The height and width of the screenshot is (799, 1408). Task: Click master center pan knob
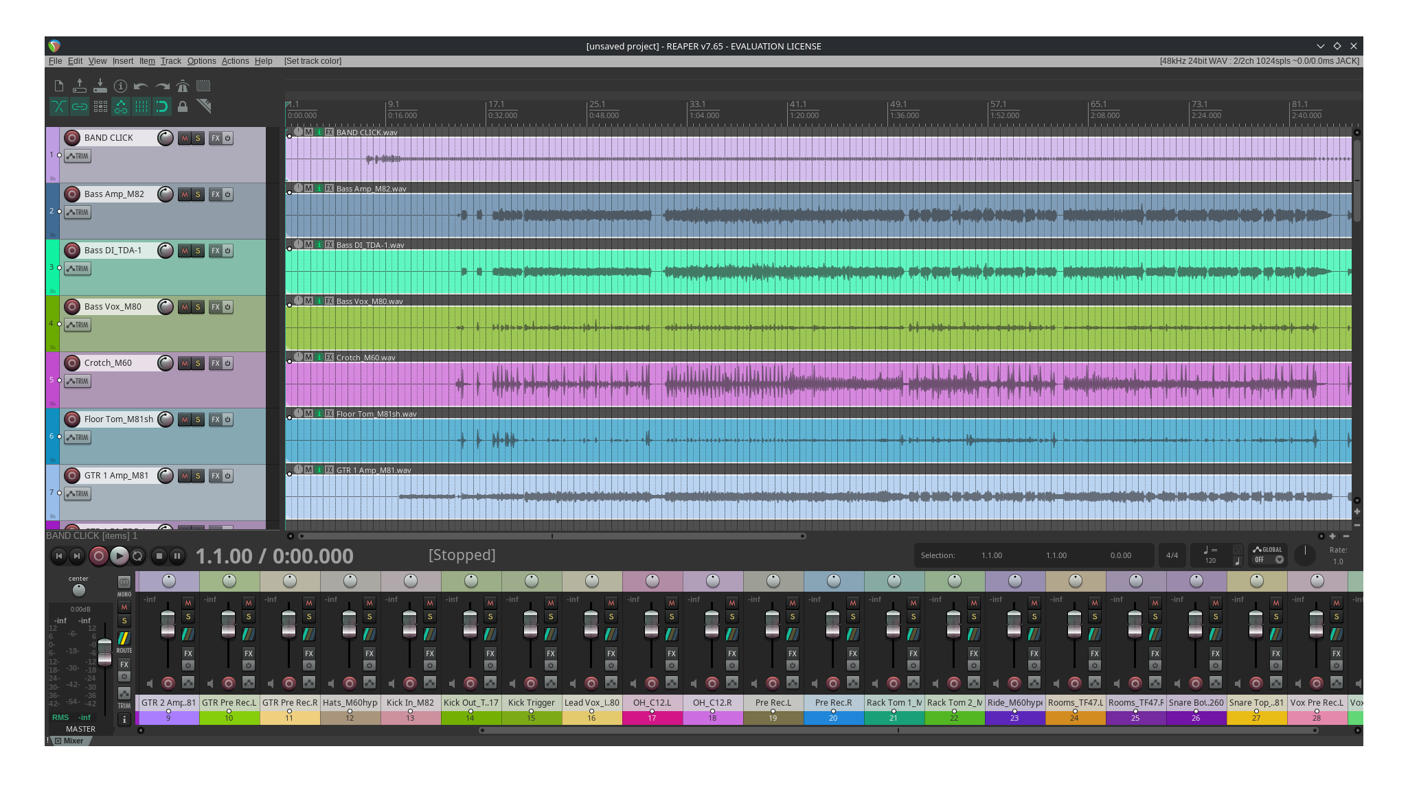tap(79, 590)
